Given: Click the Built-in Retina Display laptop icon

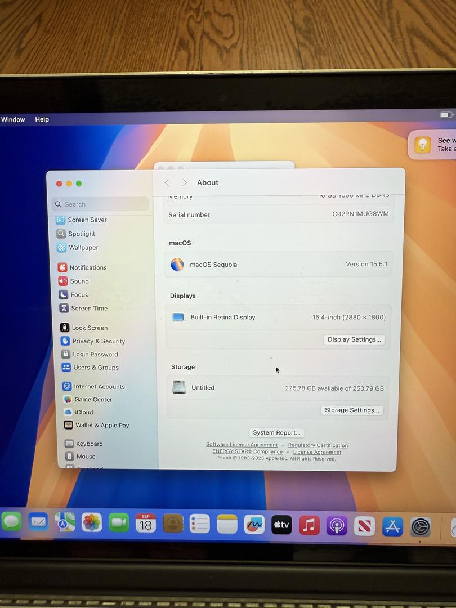Looking at the screenshot, I should [x=178, y=317].
